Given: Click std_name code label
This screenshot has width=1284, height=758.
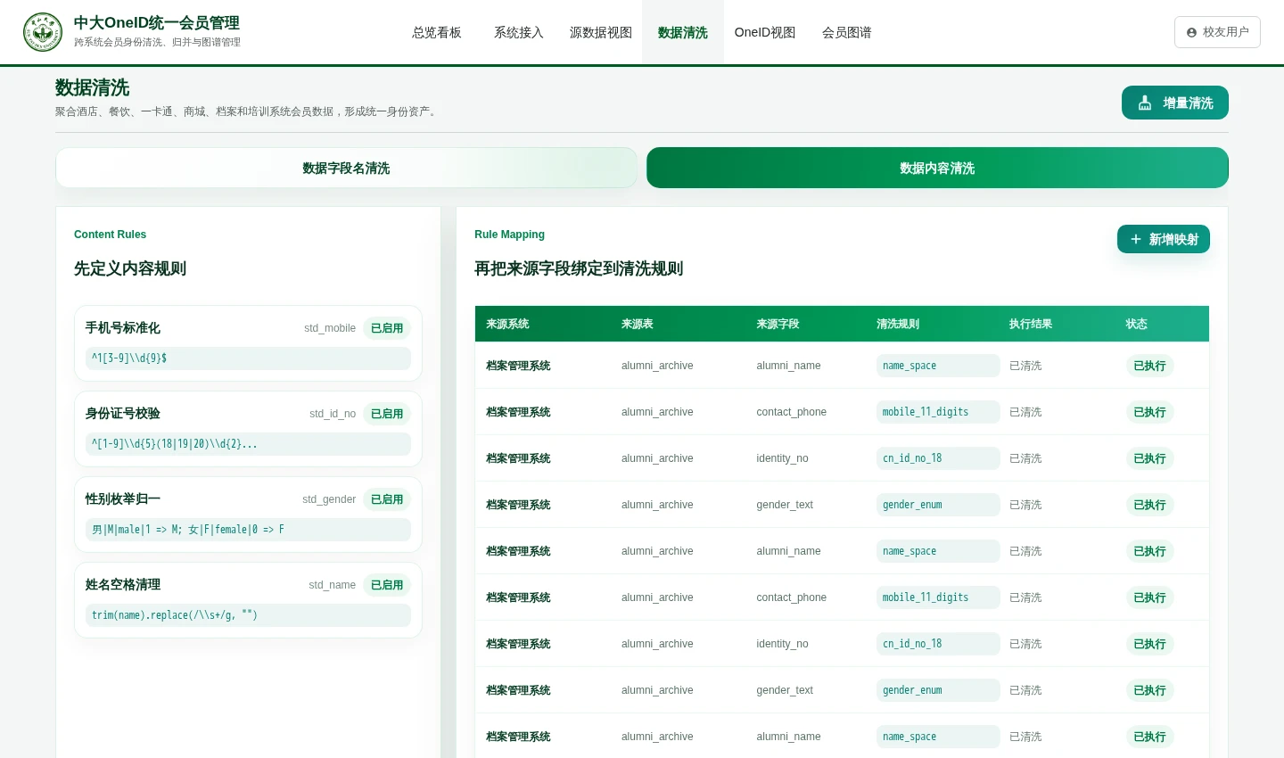Looking at the screenshot, I should pyautogui.click(x=332, y=585).
